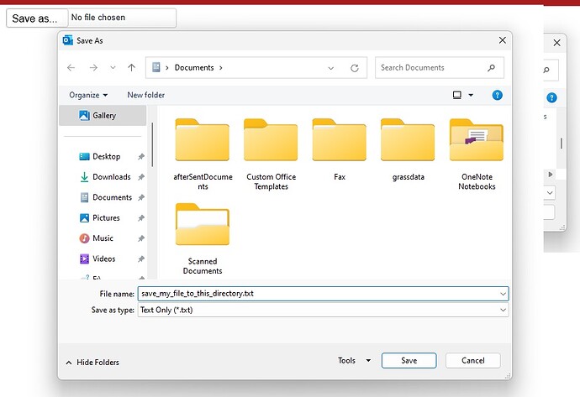Select the afterSentDocuments folder
The height and width of the screenshot is (397, 580).
(203, 154)
